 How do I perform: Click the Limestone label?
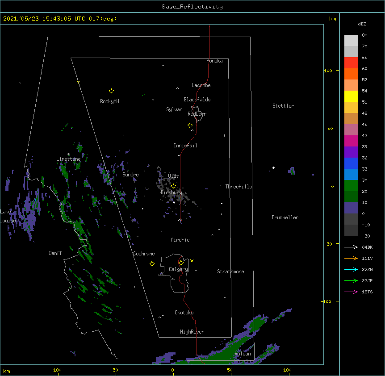[68, 159]
